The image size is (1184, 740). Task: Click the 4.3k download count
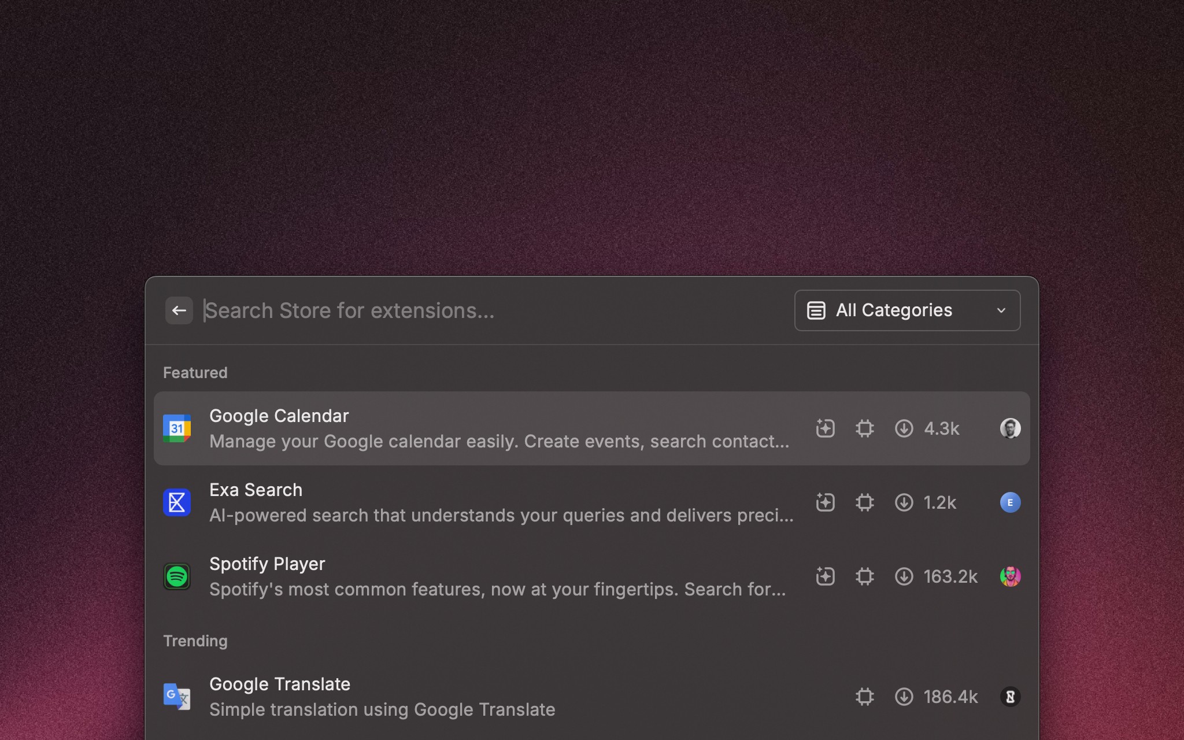point(941,428)
